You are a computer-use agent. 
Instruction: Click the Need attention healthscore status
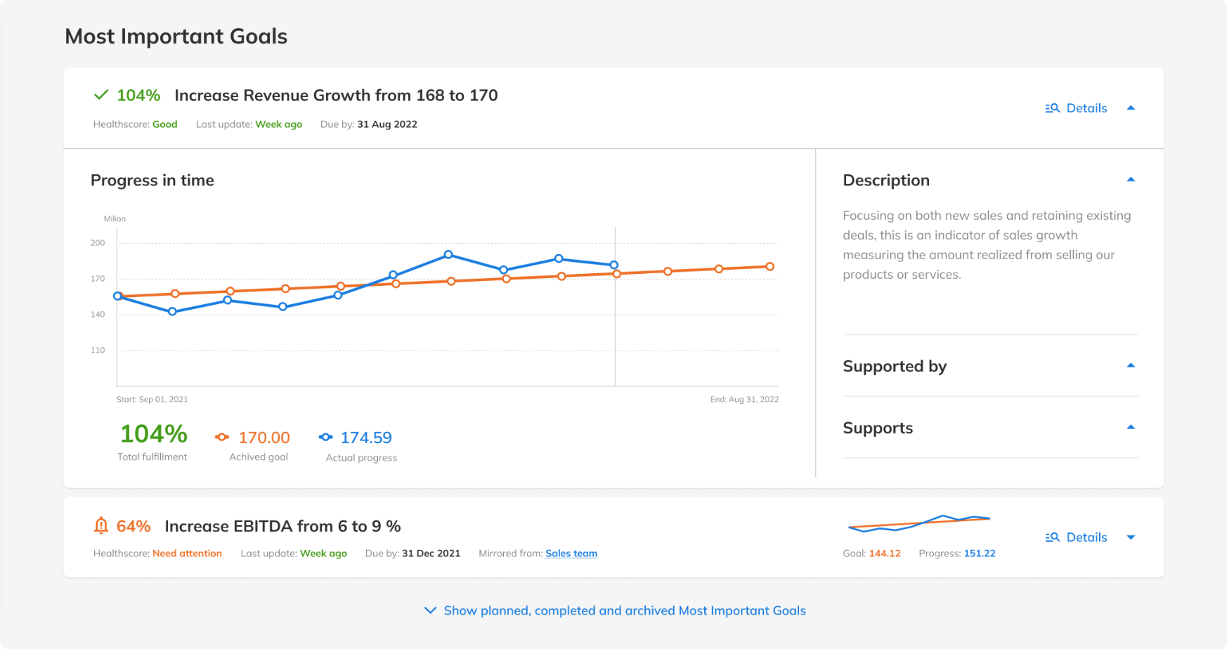click(187, 553)
